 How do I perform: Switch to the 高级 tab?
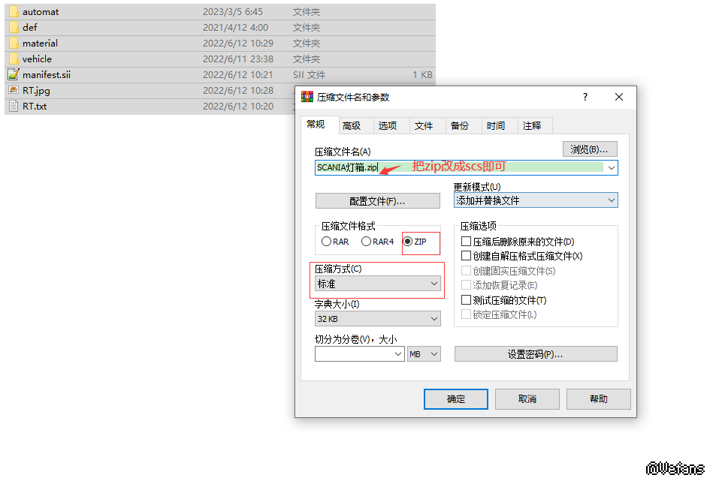[x=352, y=126]
